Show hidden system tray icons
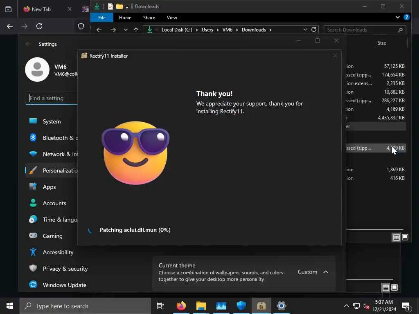 (x=346, y=306)
